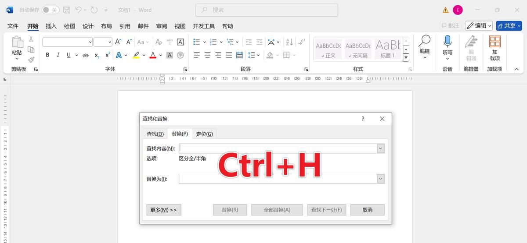Apply red font color
527x243 pixels.
[153, 55]
